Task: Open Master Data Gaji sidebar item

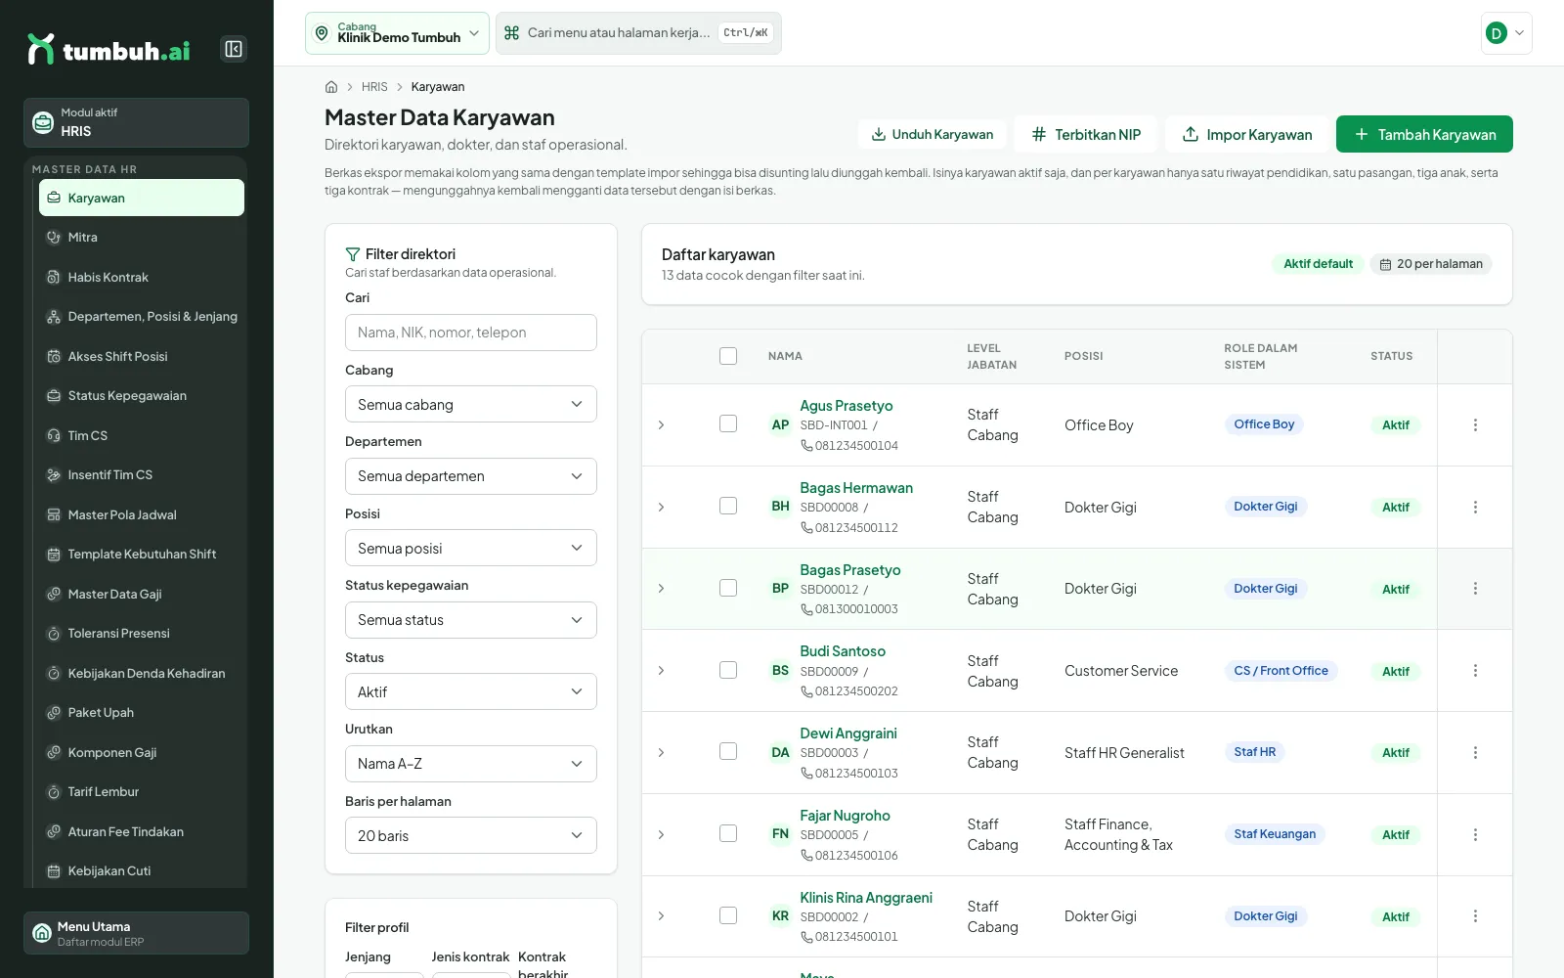Action: coord(142,595)
